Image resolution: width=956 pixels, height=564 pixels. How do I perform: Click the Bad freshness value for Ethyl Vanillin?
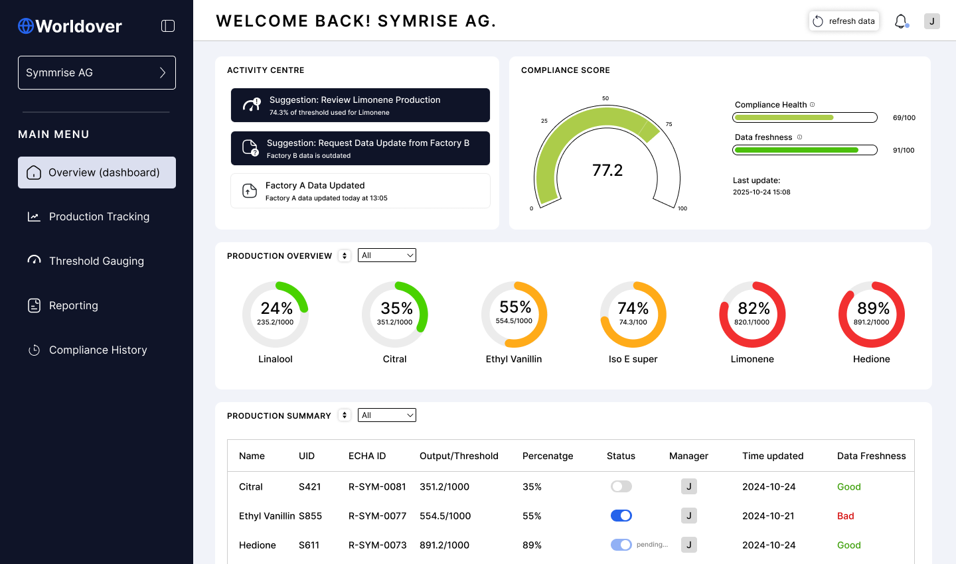point(846,516)
